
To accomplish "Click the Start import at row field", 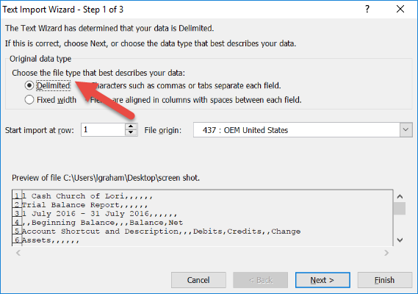I will pyautogui.click(x=103, y=129).
